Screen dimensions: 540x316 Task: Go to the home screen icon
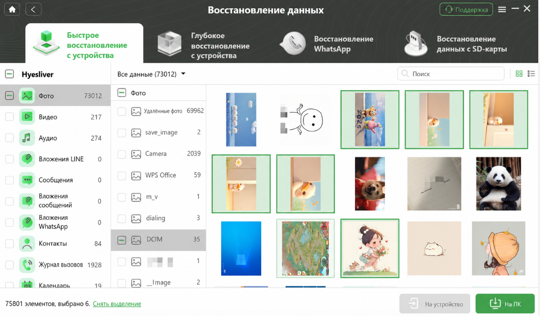tap(12, 9)
